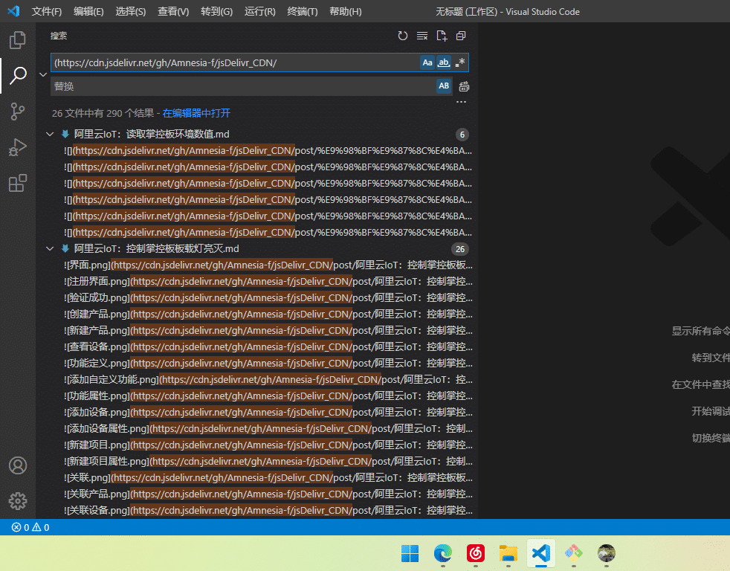
Task: Toggle Use Regular Expression option
Action: (x=460, y=63)
